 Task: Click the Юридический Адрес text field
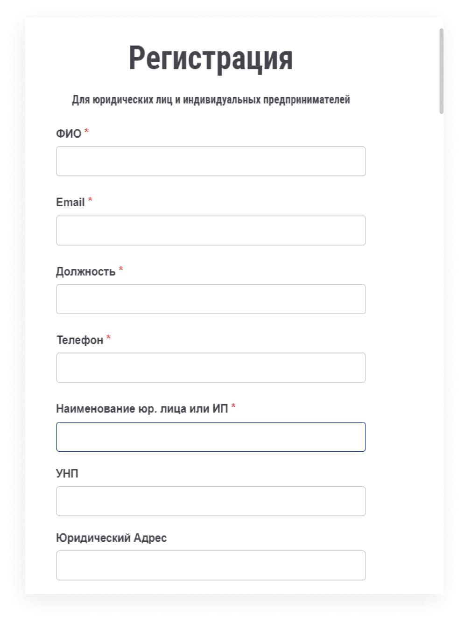click(211, 565)
